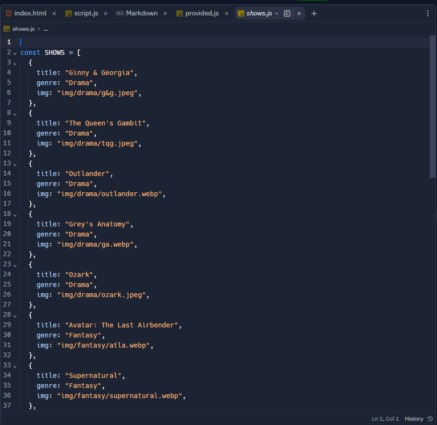Click the shows.js icon in the breadcrumb bar
The image size is (437, 425).
tap(7, 29)
